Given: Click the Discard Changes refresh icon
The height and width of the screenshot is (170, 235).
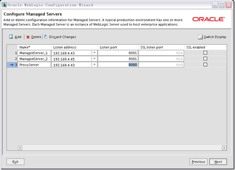Looking at the screenshot, I should coord(46,37).
